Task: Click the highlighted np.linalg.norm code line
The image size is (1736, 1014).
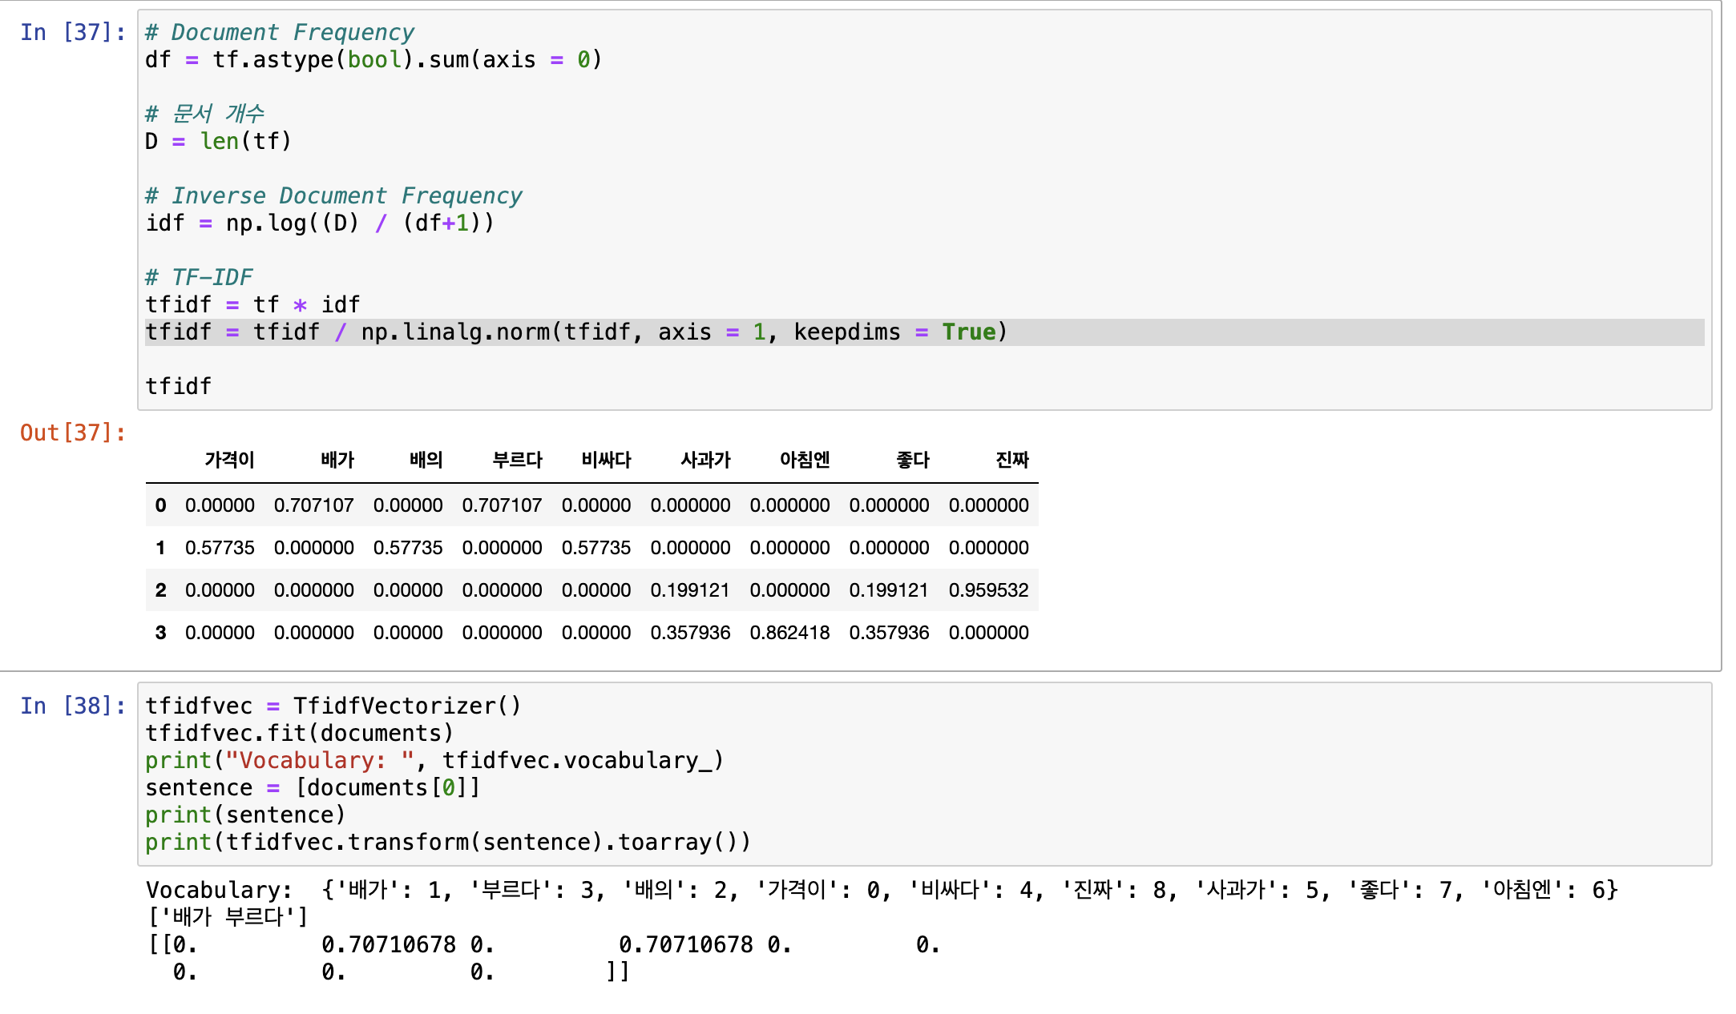Action: (575, 332)
